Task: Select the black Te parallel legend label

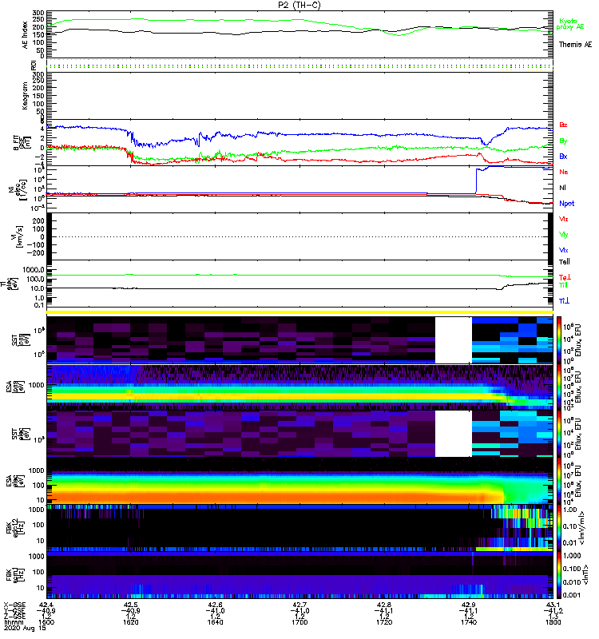Action: 565,262
